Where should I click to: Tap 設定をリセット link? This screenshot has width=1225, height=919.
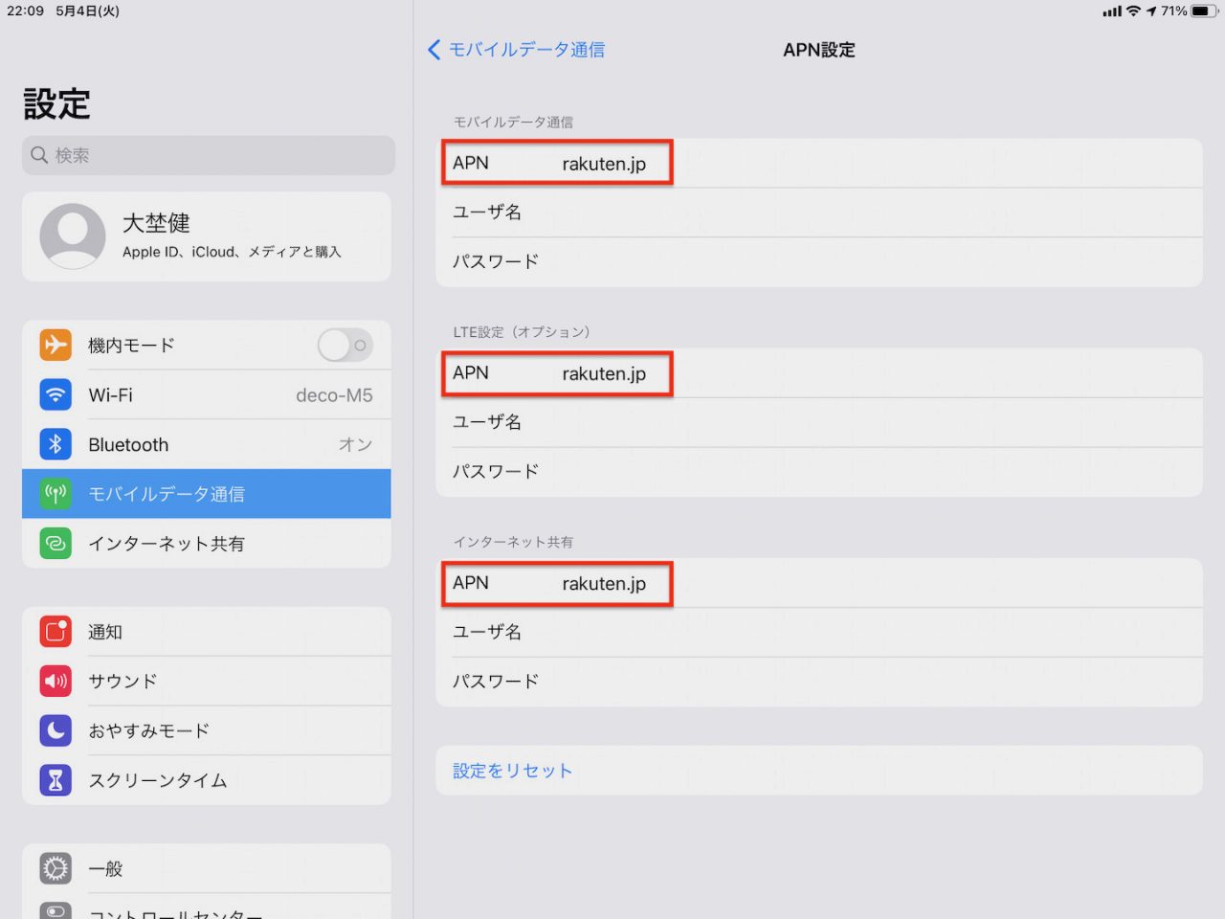(x=512, y=771)
